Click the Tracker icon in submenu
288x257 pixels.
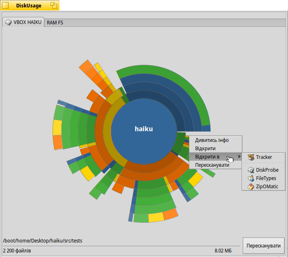(x=251, y=157)
